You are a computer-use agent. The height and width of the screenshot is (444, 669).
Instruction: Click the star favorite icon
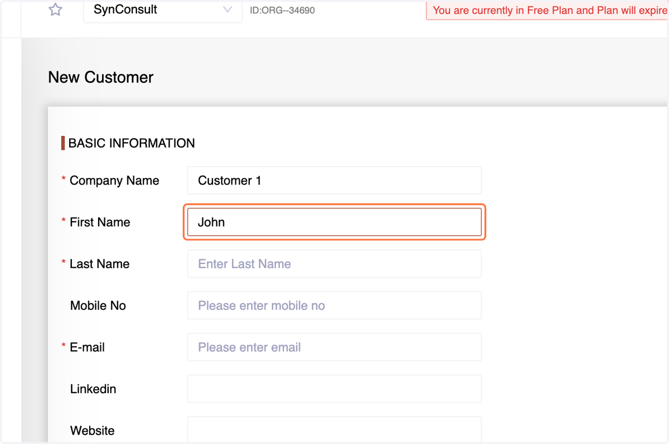[55, 9]
